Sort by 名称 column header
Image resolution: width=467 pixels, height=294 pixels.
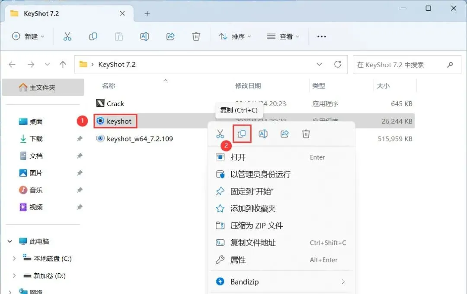click(109, 86)
